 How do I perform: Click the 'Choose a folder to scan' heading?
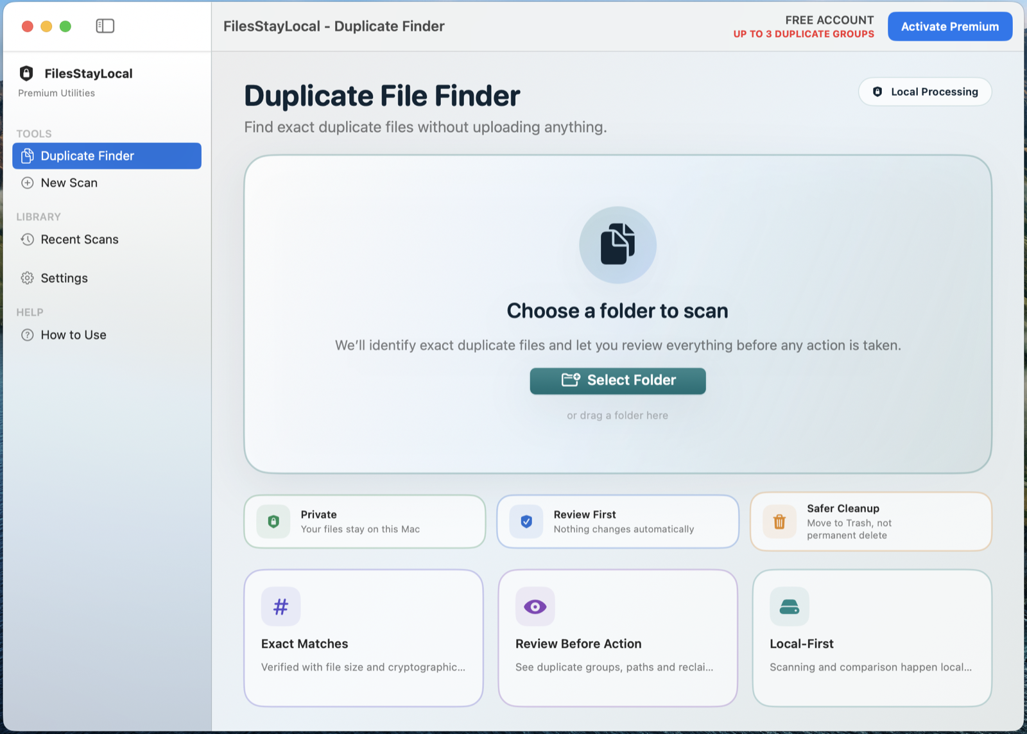tap(617, 311)
